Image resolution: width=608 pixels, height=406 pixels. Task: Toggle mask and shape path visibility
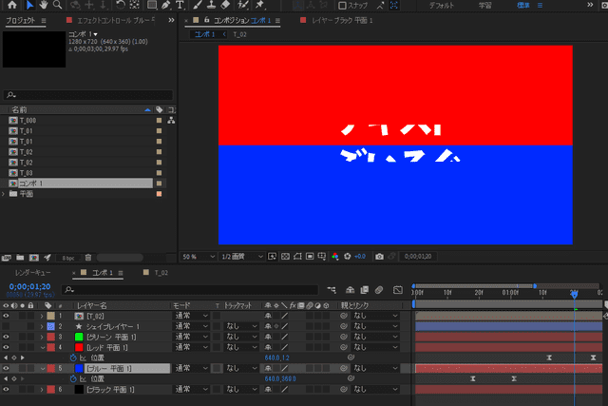point(297,257)
